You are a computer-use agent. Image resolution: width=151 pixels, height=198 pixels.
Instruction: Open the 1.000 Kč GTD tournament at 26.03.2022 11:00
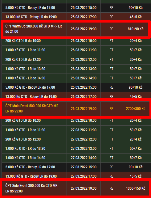[75, 50]
